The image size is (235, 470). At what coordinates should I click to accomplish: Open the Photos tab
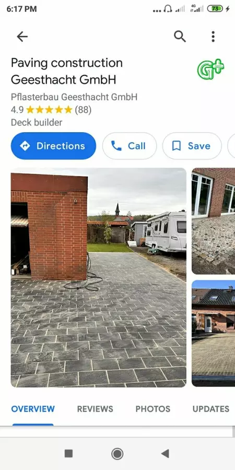153,409
